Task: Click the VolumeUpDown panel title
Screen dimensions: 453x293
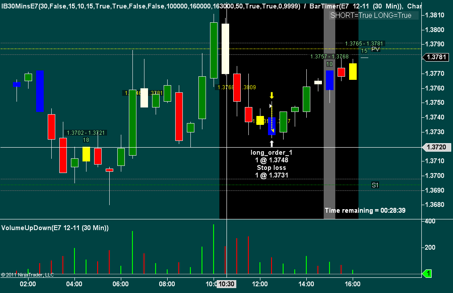Action: [x=55, y=228]
